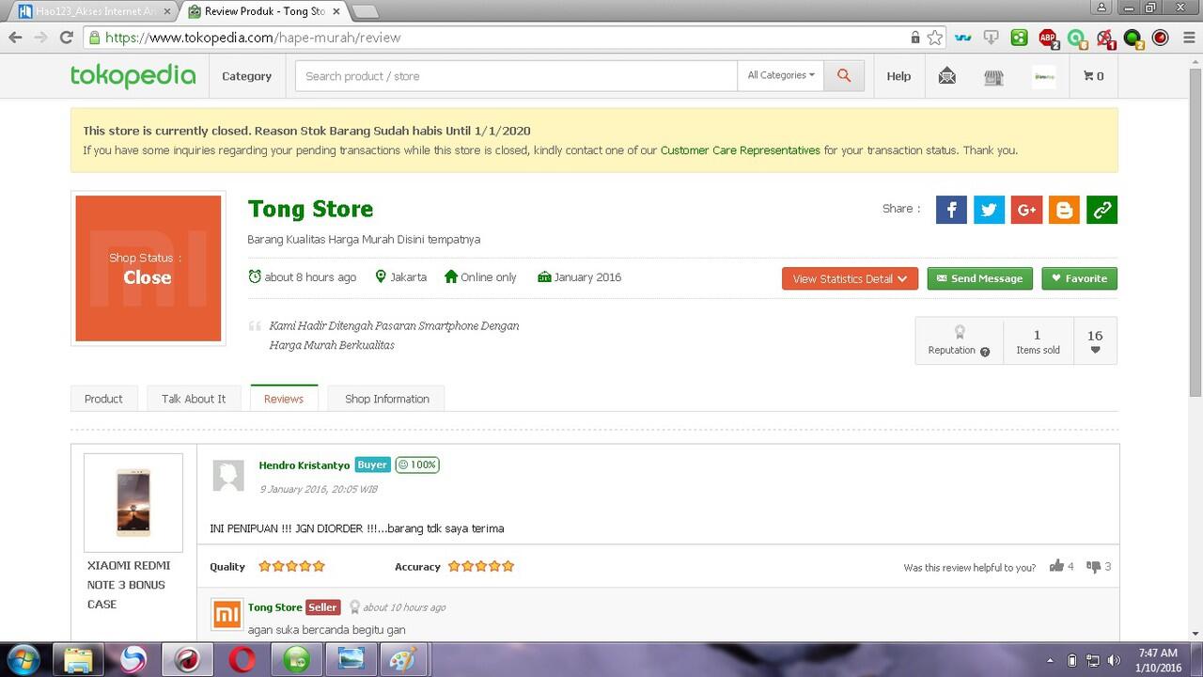Image resolution: width=1203 pixels, height=677 pixels.
Task: Open Windows Start menu
Action: pyautogui.click(x=23, y=659)
